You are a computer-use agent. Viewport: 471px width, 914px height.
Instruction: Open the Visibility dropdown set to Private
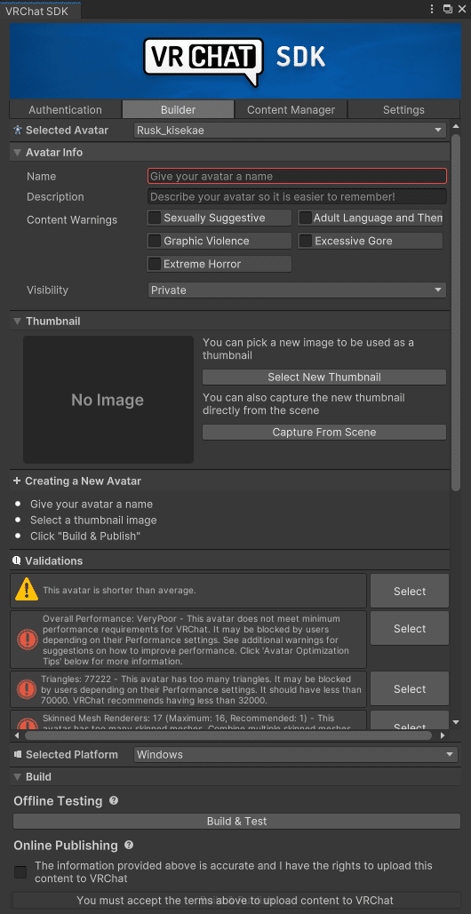click(x=298, y=290)
